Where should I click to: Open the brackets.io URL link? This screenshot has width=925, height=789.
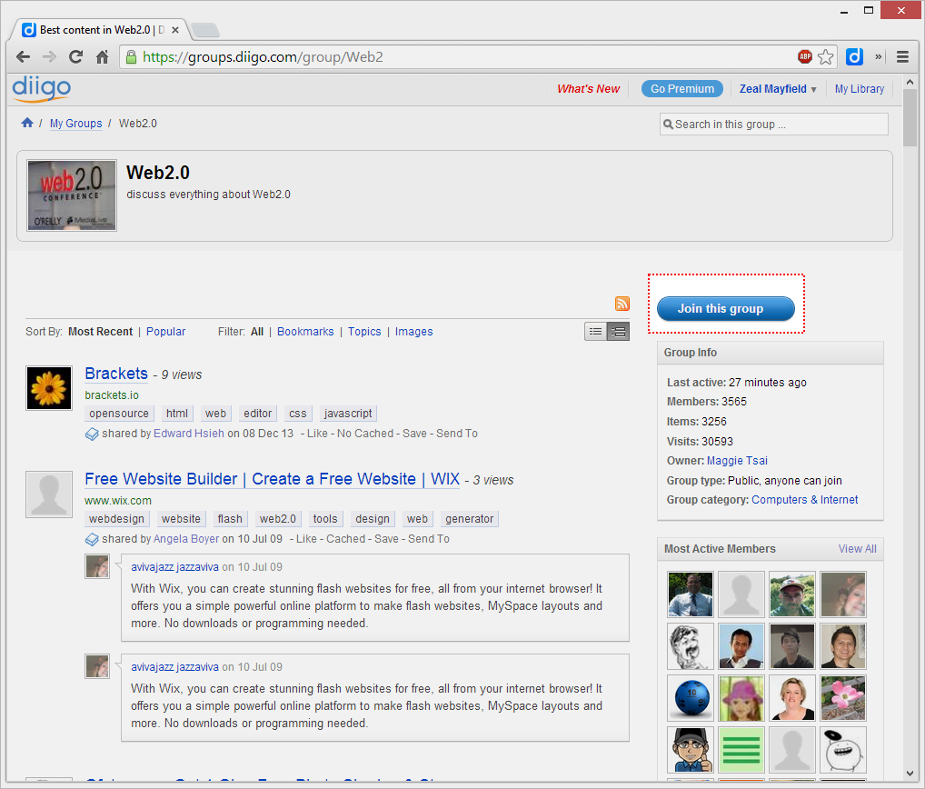[112, 395]
